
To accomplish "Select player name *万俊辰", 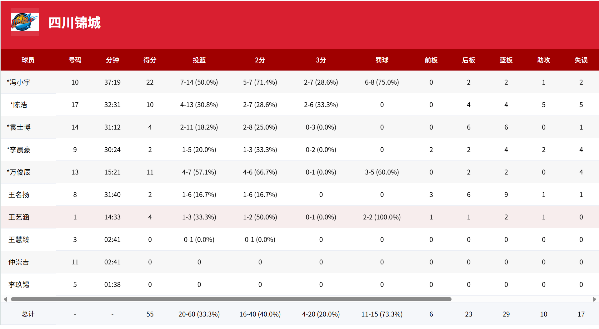I will 19,172.
